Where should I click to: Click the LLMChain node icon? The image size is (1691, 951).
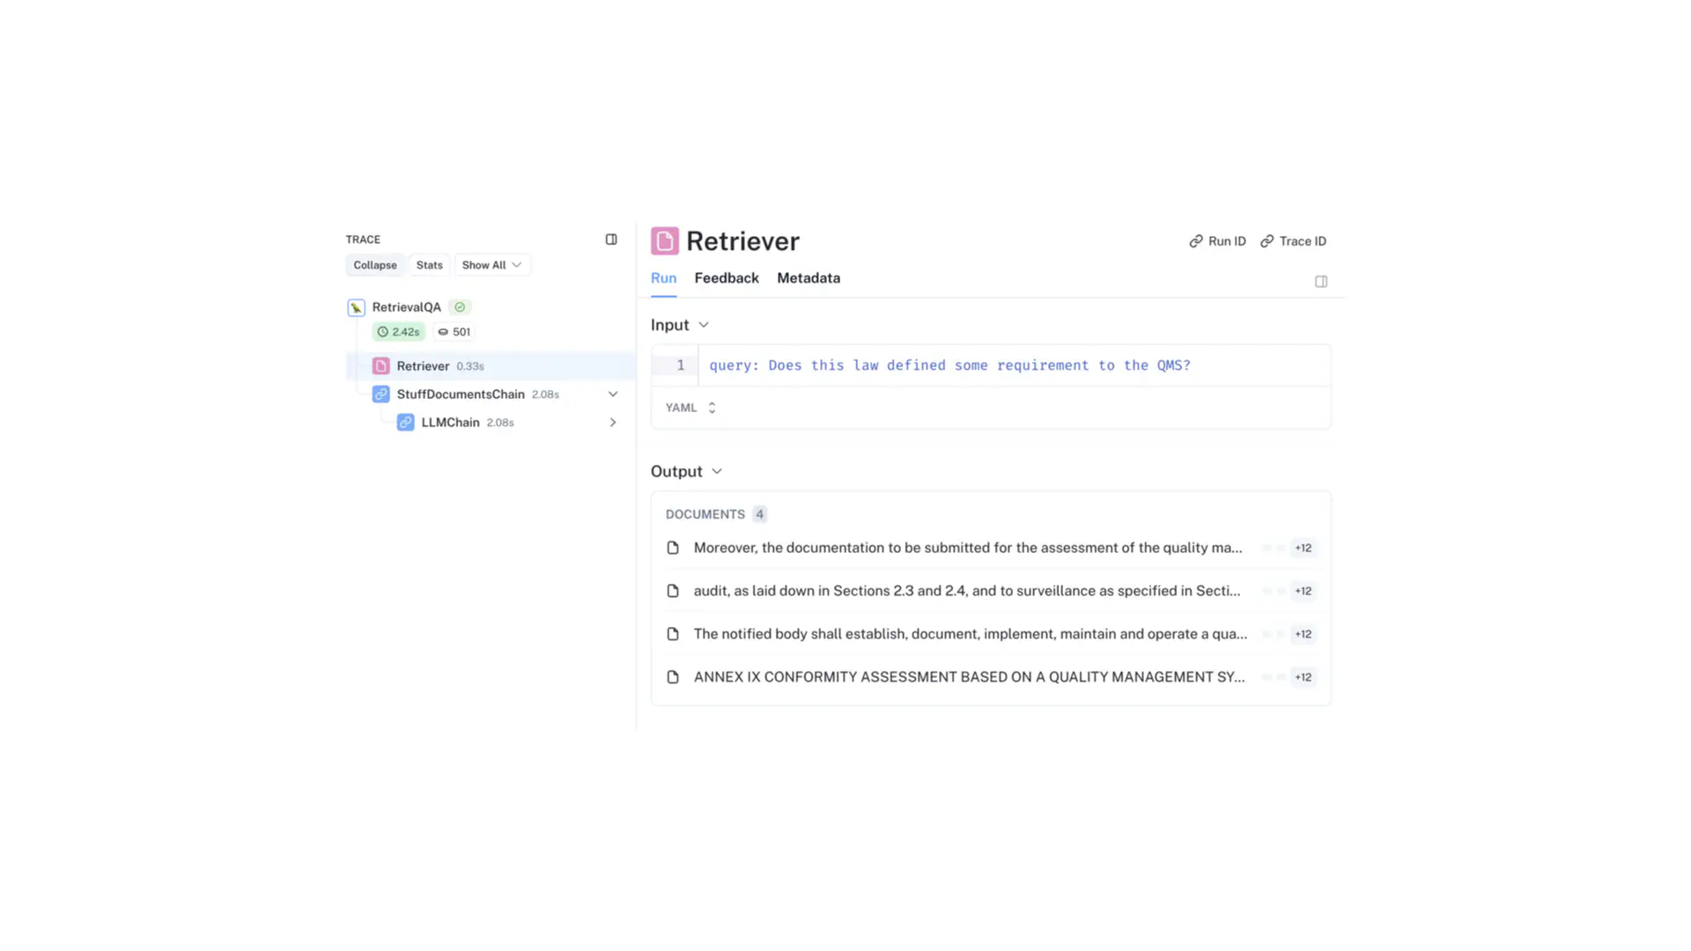click(x=405, y=422)
